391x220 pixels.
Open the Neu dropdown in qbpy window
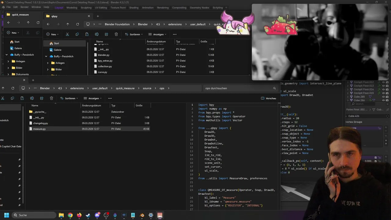(52, 34)
